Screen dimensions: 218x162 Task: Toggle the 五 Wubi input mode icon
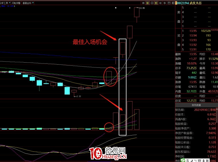click(x=188, y=161)
